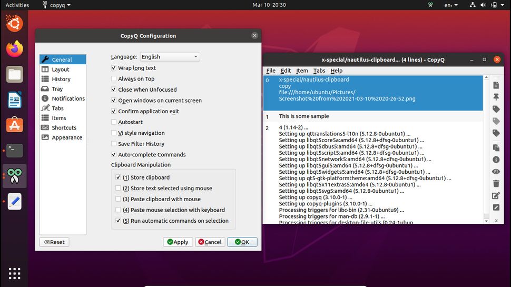This screenshot has width=511, height=287.
Task: Expand the copyq app menu in top bar
Action: pyautogui.click(x=56, y=5)
